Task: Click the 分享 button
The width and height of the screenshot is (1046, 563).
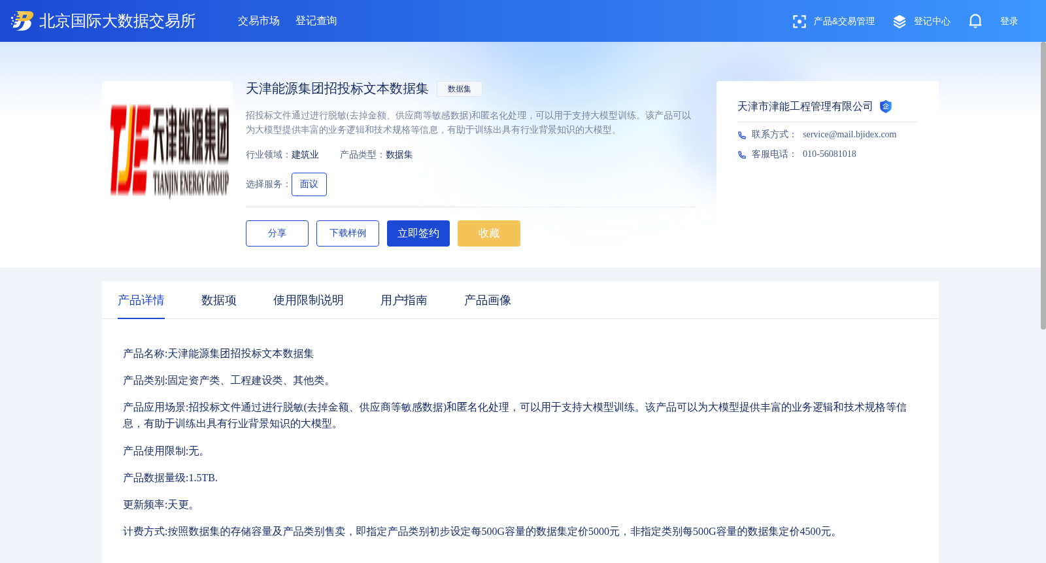Action: coord(277,233)
